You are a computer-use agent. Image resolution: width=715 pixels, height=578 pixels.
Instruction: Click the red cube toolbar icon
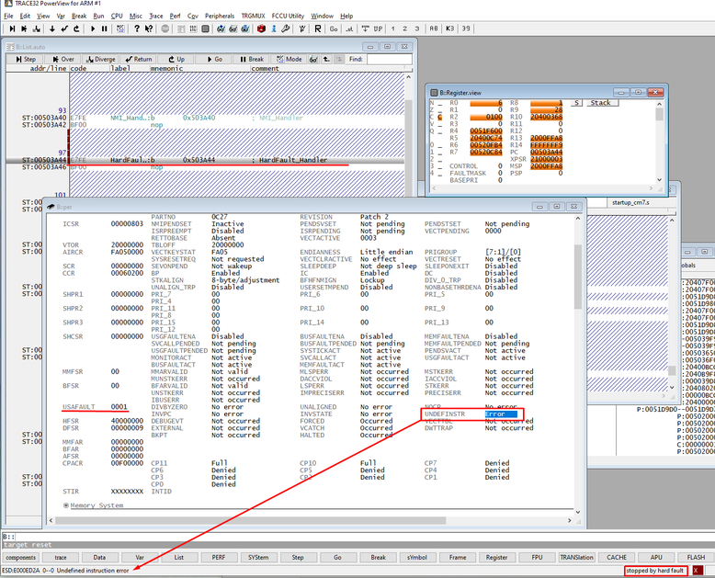[261, 28]
